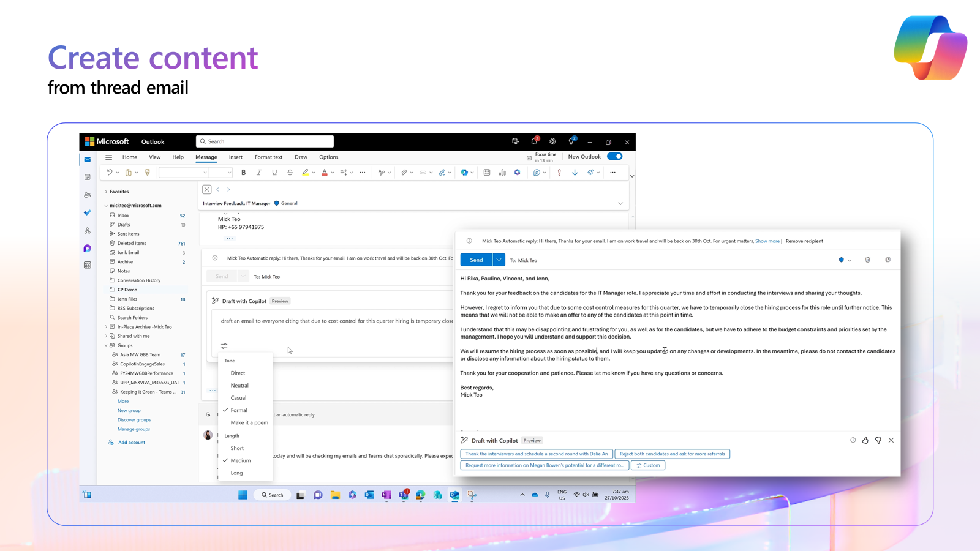Open Outlook settings gear icon
The width and height of the screenshot is (980, 551).
552,141
